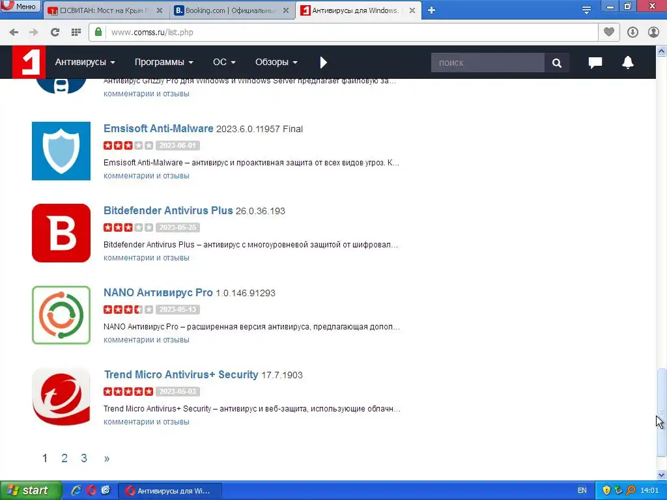
Task: Expand the Антивирусы dropdown menu
Action: [85, 62]
